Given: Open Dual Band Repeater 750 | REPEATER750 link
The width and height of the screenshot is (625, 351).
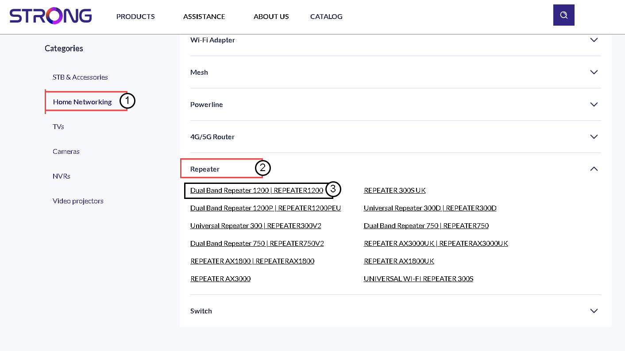Looking at the screenshot, I should pyautogui.click(x=426, y=225).
